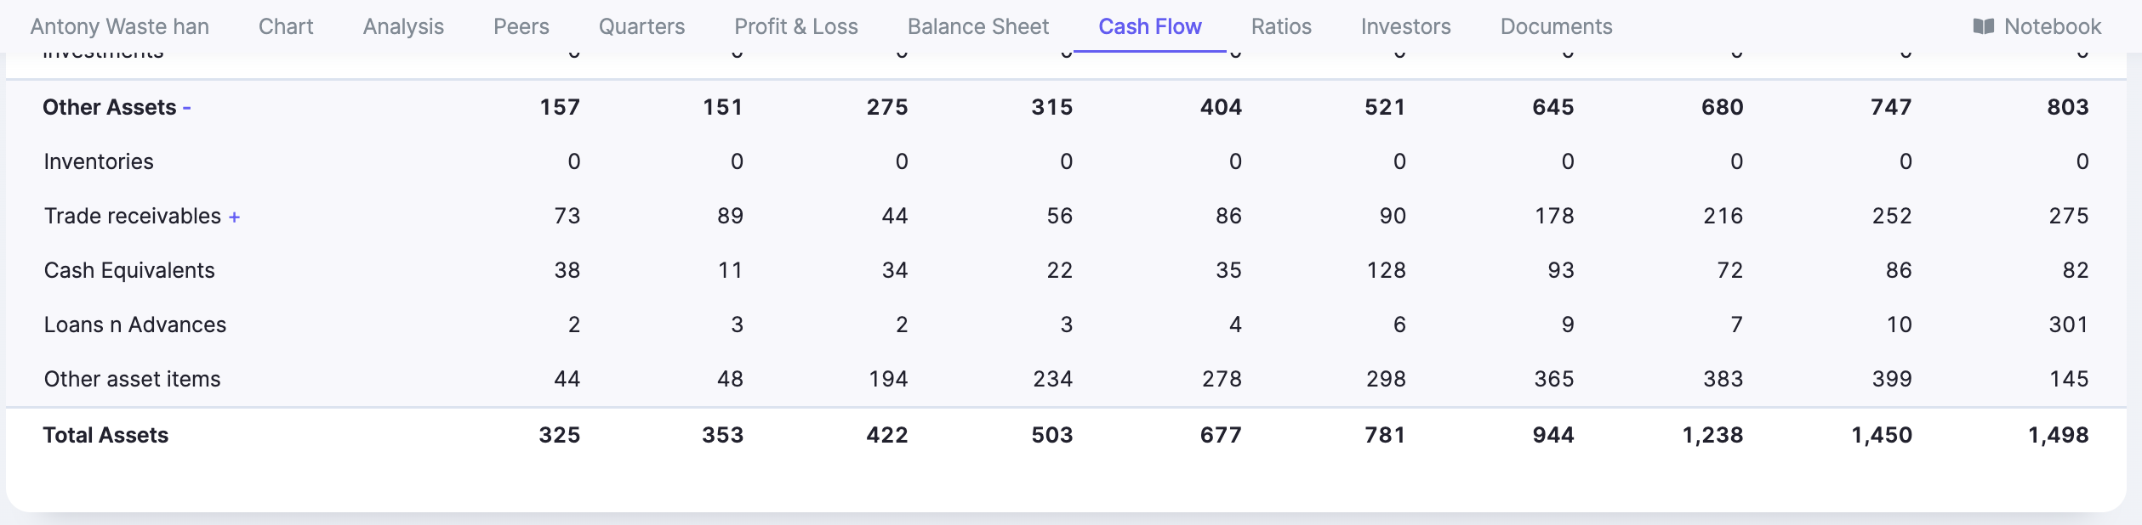Click the Inventories row label
This screenshot has height=525, width=2142.
pyautogui.click(x=99, y=161)
